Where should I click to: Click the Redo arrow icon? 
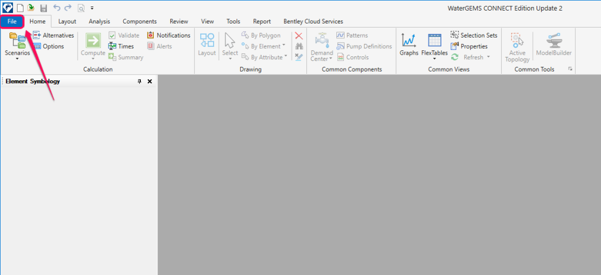68,7
